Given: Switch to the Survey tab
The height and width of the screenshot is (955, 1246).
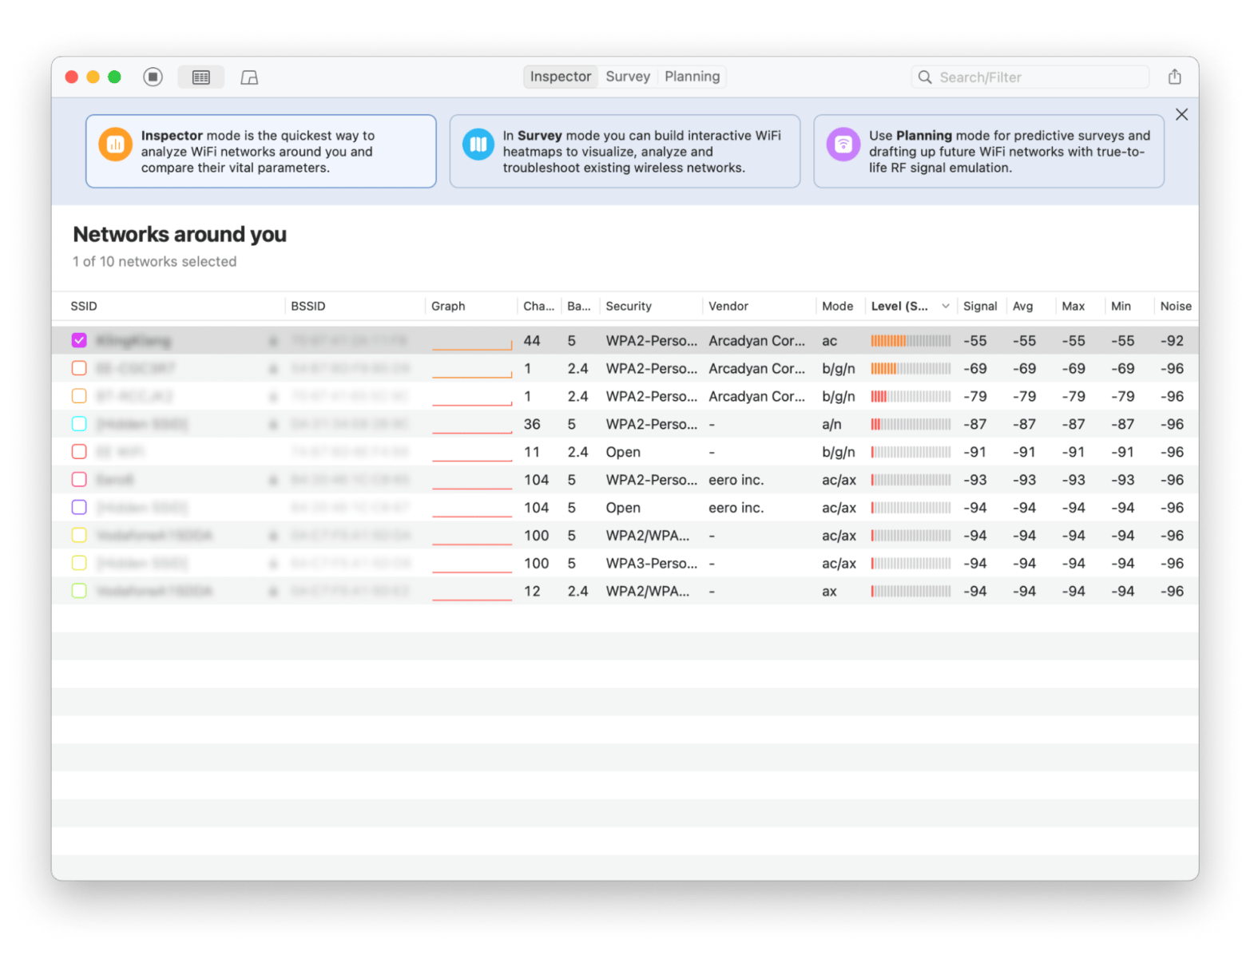Looking at the screenshot, I should pyautogui.click(x=628, y=77).
